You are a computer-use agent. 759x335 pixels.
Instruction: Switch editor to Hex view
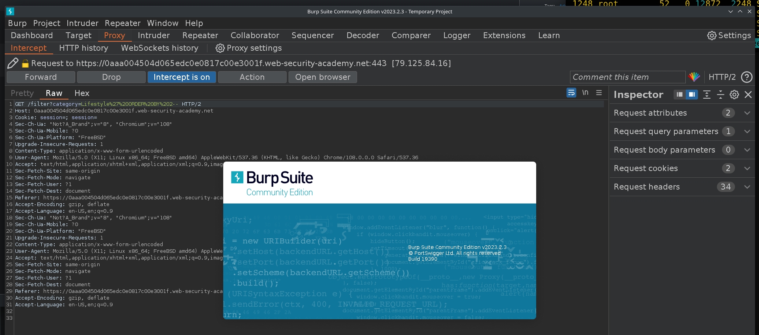click(x=82, y=93)
